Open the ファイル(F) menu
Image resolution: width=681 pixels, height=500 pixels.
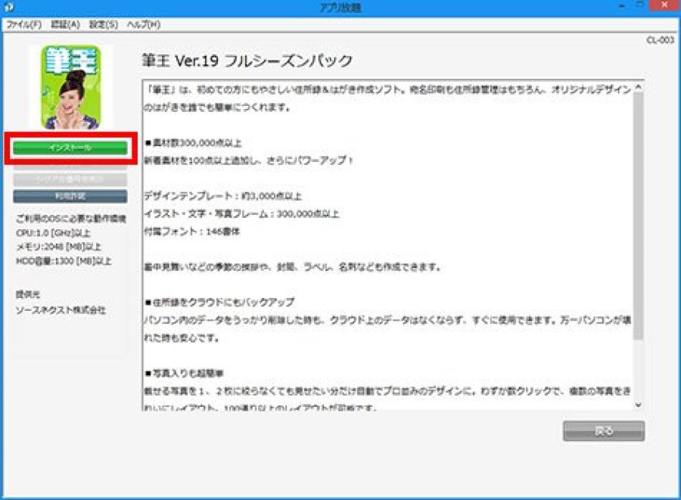point(24,25)
